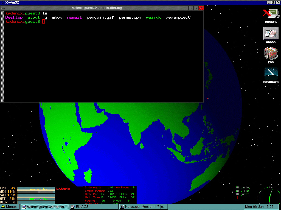Click the IN bailey login entry
Image resolution: width=281 pixels, height=210 pixels.
pyautogui.click(x=243, y=188)
